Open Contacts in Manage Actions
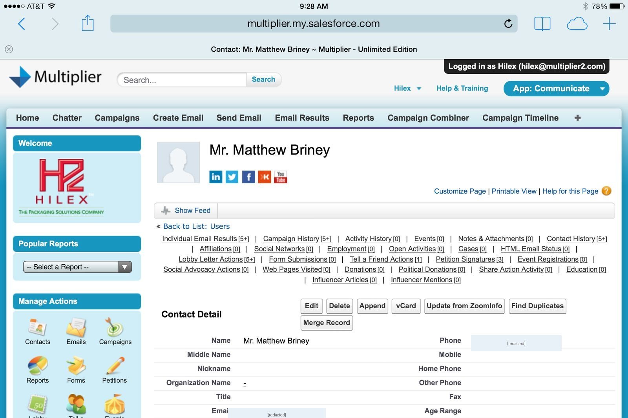The width and height of the screenshot is (628, 418). pyautogui.click(x=38, y=332)
